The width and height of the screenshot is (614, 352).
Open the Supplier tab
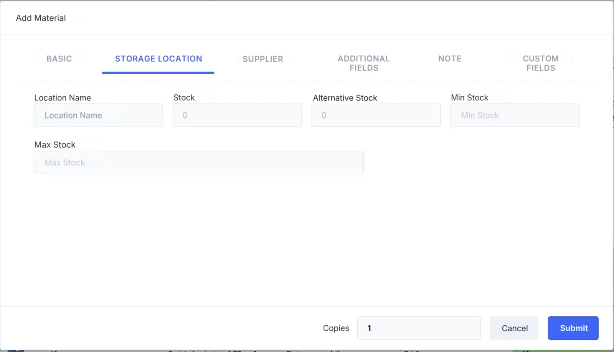263,59
